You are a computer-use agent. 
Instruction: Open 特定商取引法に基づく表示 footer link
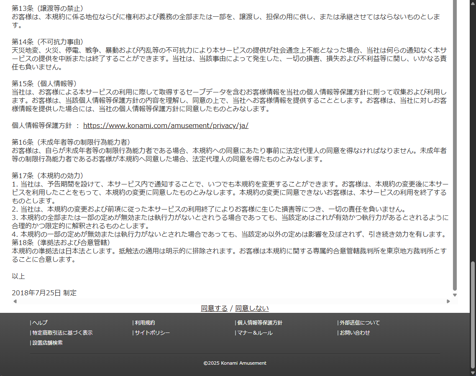62,333
